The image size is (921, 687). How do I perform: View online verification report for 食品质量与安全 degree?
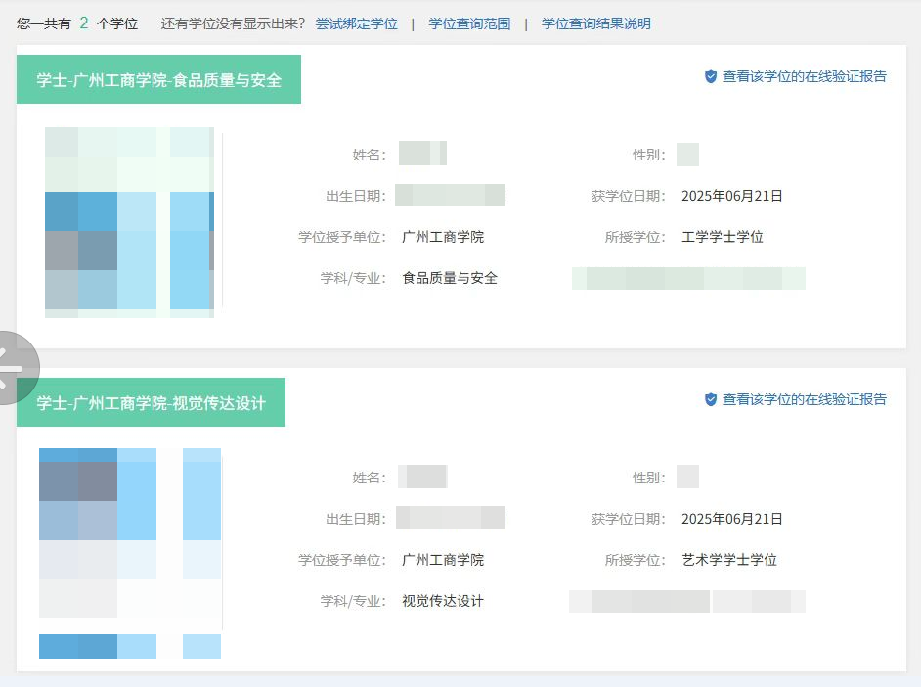804,77
